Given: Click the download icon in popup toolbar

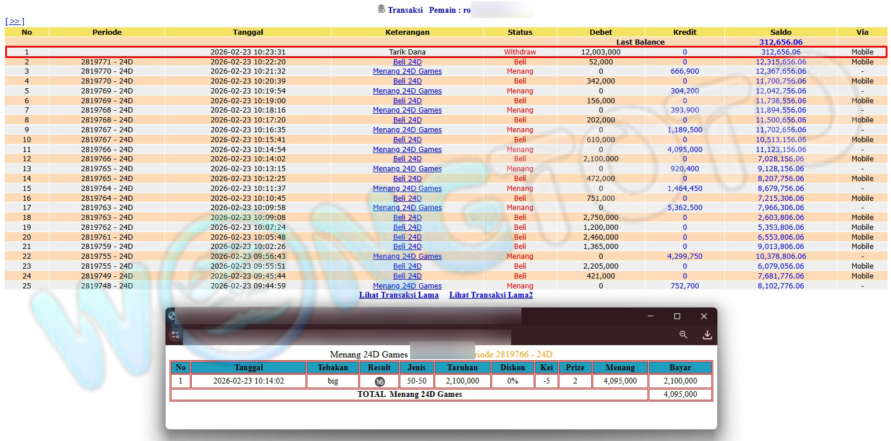Looking at the screenshot, I should pyautogui.click(x=707, y=335).
